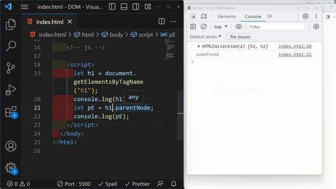Click the console prompt line

254,62
